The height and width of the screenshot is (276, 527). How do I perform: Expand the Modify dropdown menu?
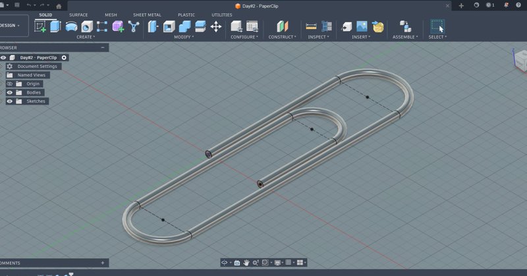tap(184, 37)
